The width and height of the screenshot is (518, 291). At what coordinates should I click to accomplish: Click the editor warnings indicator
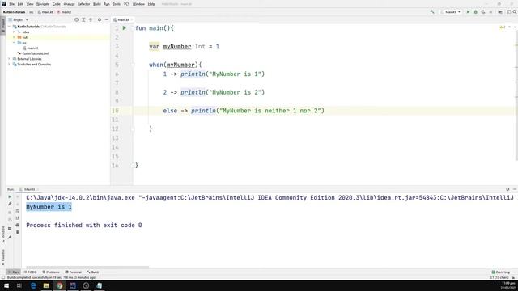click(x=503, y=27)
